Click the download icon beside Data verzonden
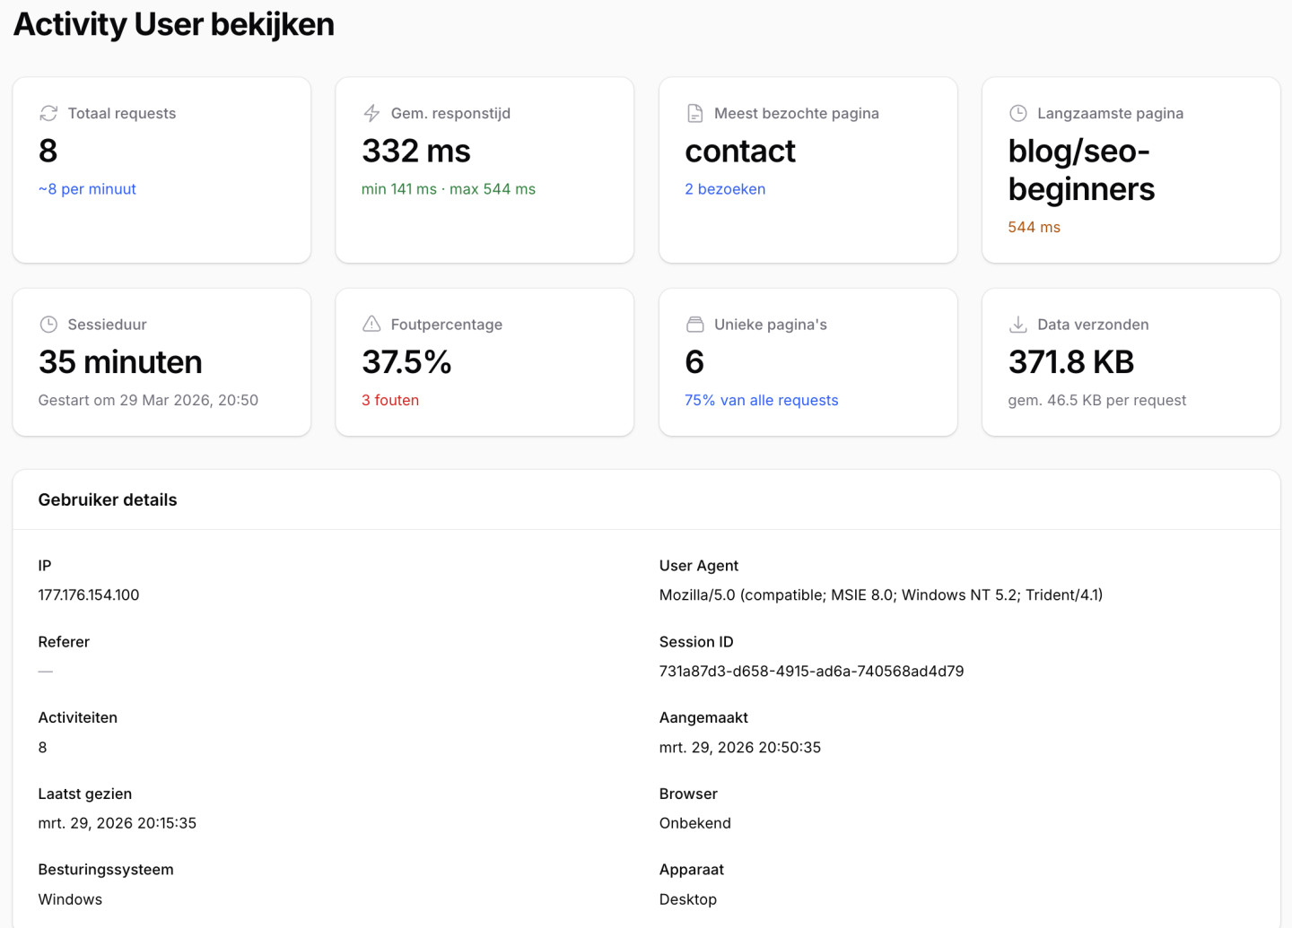Image resolution: width=1292 pixels, height=928 pixels. (x=1017, y=325)
